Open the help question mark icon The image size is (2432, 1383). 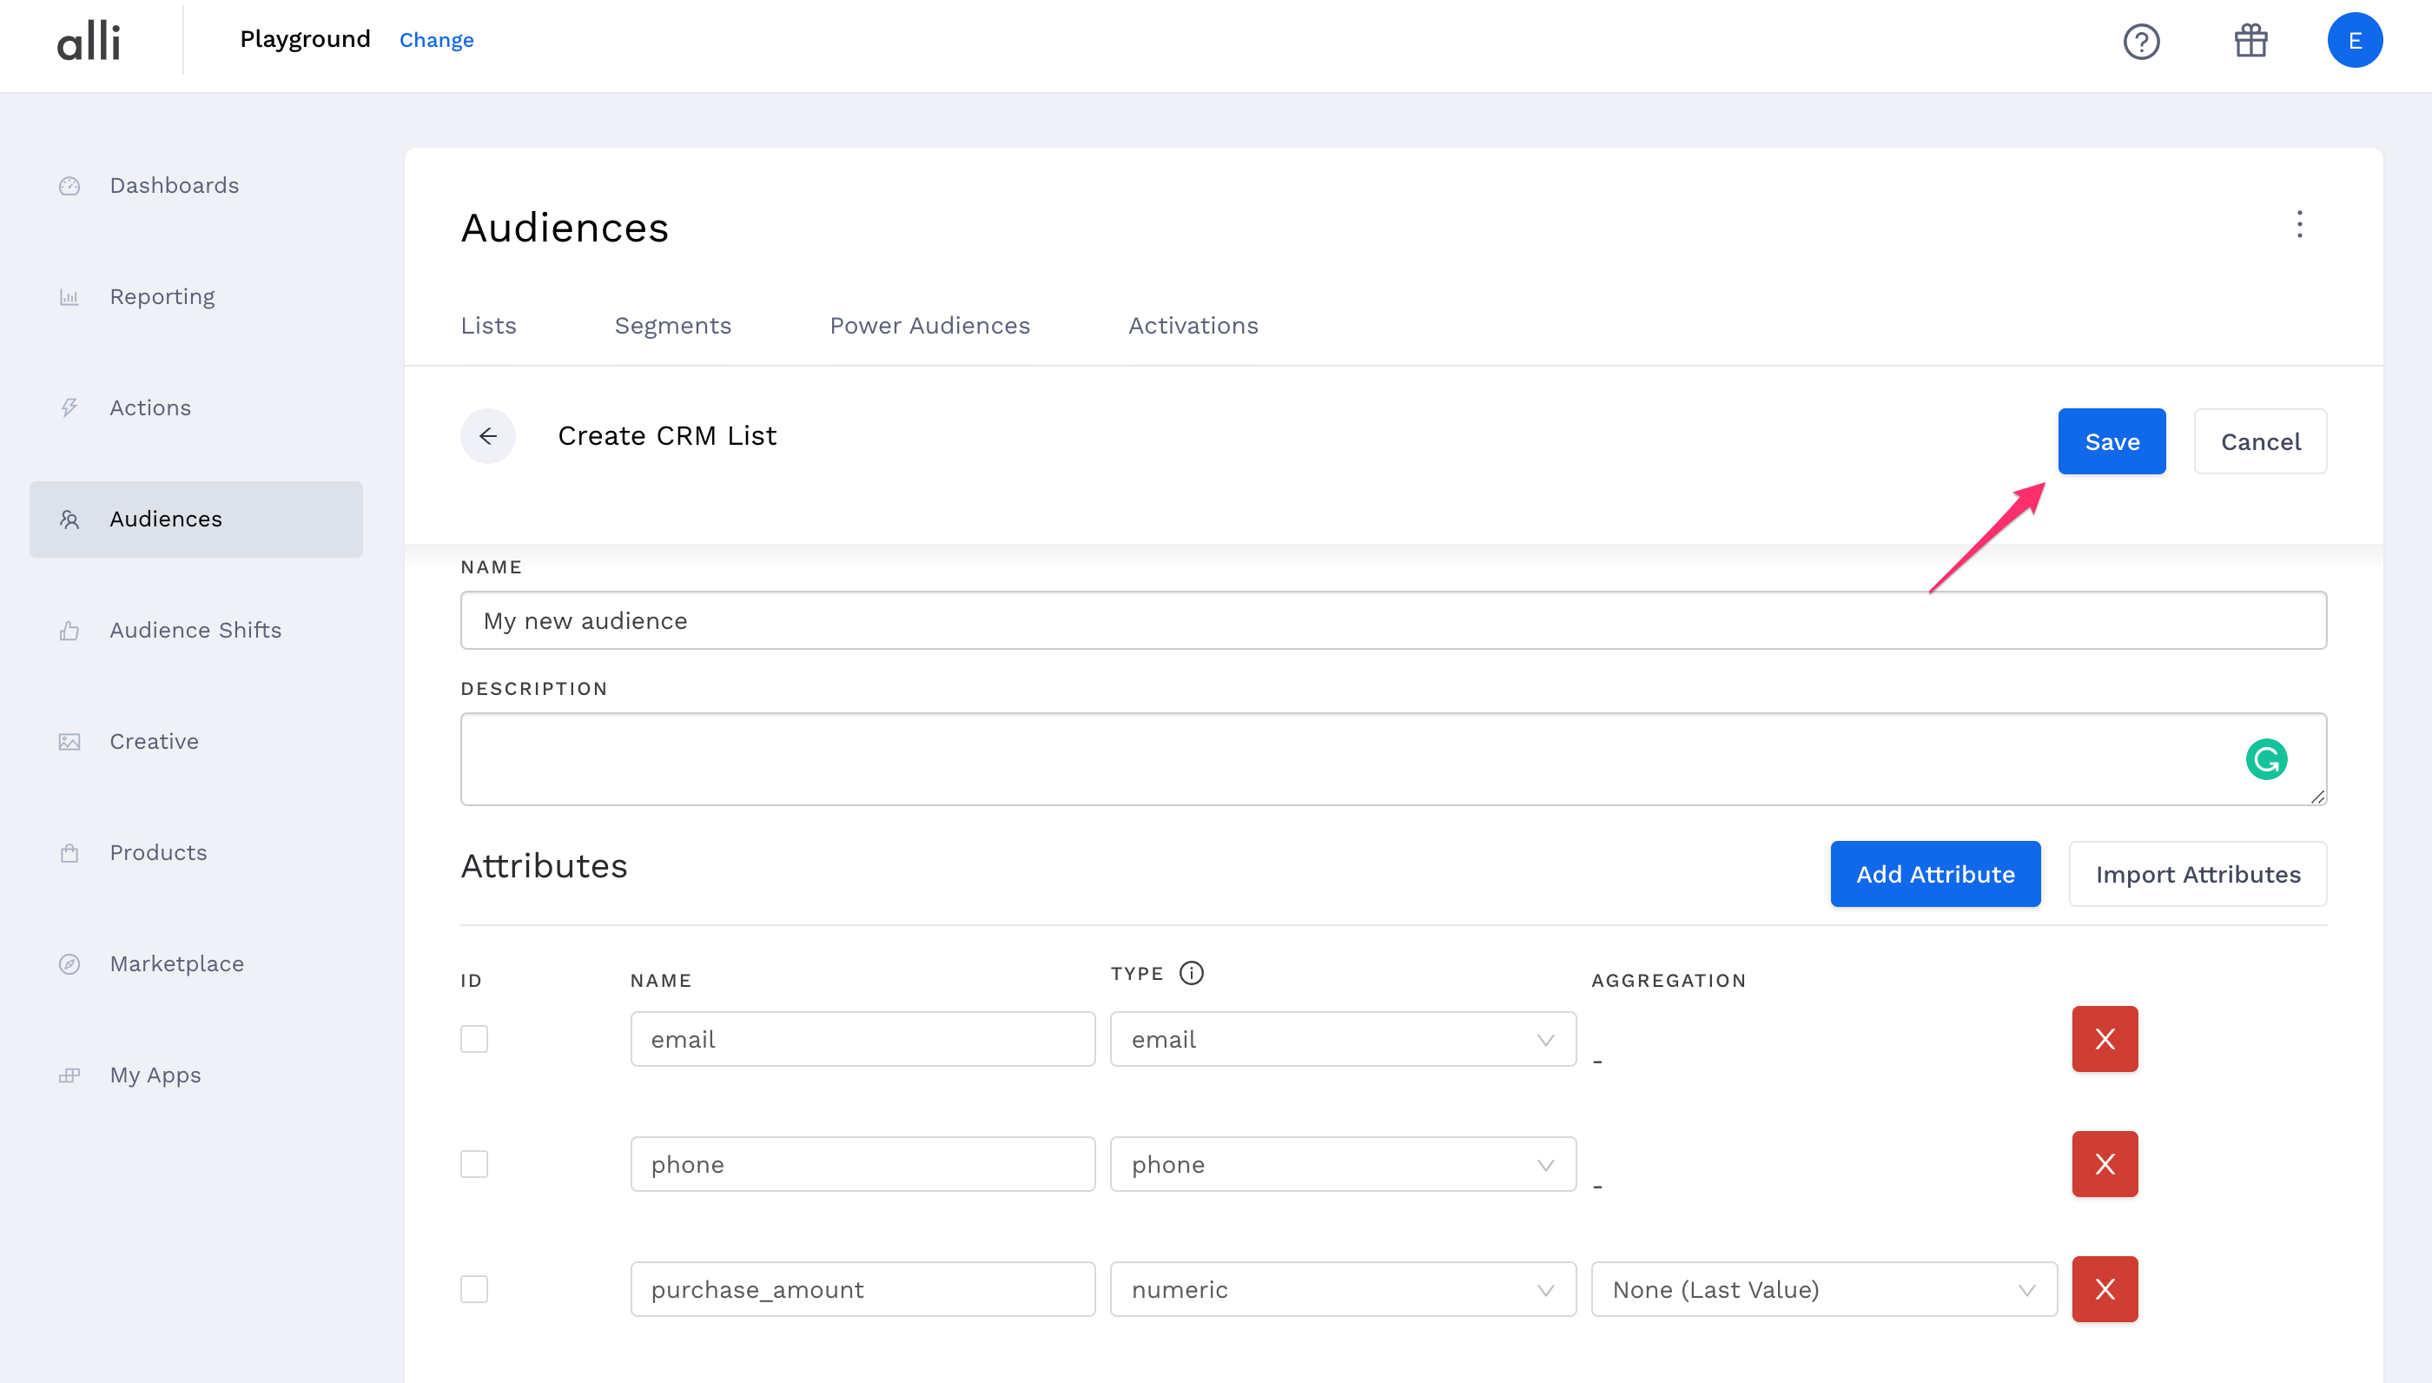[x=2143, y=41]
